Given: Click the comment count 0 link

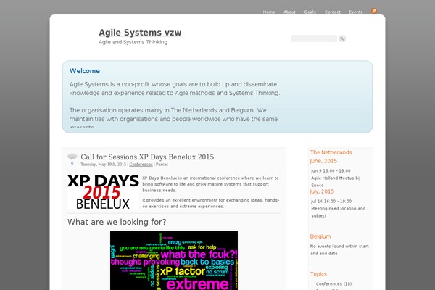Looking at the screenshot, I should pyautogui.click(x=72, y=163).
